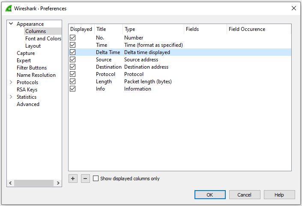
Task: Open Capture preferences page
Action: tap(26, 53)
